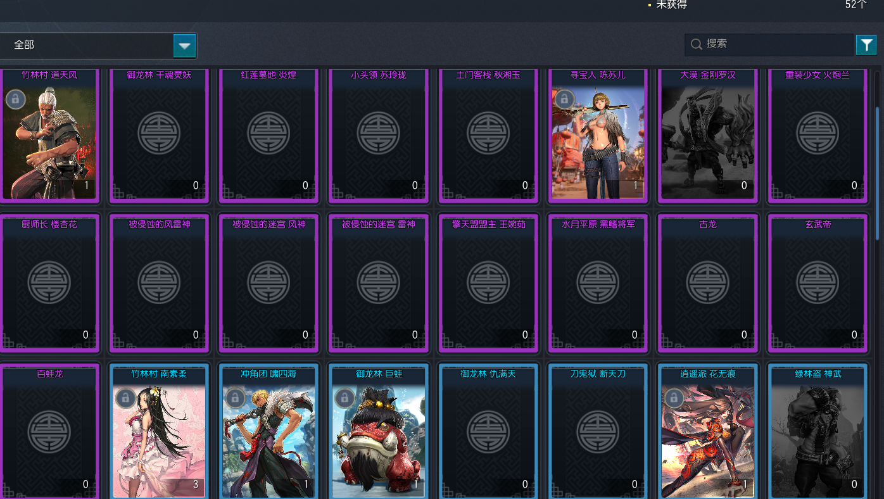Screen dimensions: 884x499
Task: Click the lock icon on 冲角团 啸四海 card
Action: click(235, 397)
